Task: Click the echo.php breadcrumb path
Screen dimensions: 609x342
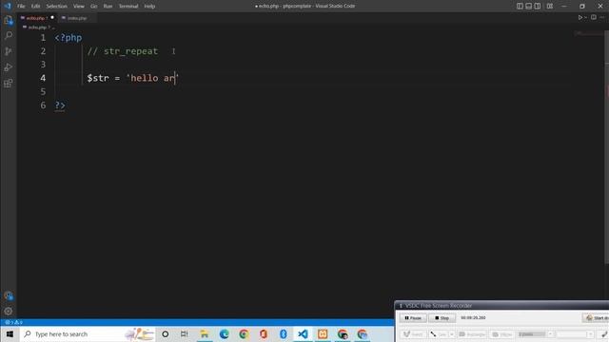Action: (37, 28)
